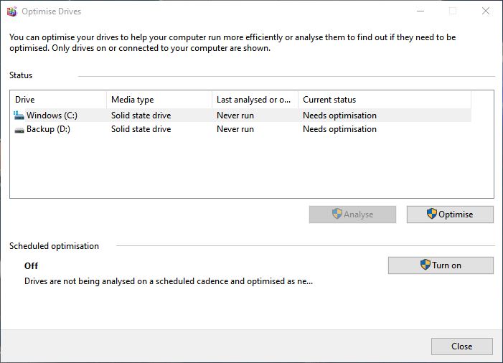Click the Backup (D:) drive icon
The width and height of the screenshot is (503, 363).
pyautogui.click(x=19, y=129)
